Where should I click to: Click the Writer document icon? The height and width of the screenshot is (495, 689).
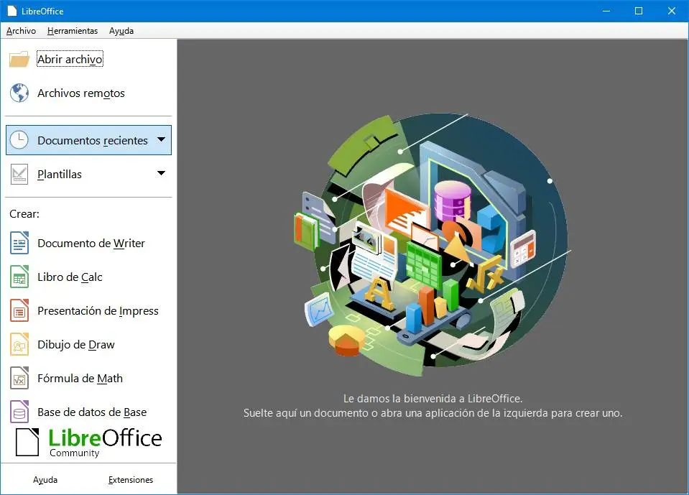click(x=19, y=243)
